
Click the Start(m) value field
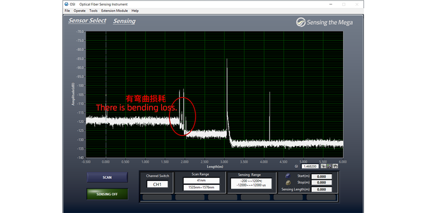click(x=321, y=176)
